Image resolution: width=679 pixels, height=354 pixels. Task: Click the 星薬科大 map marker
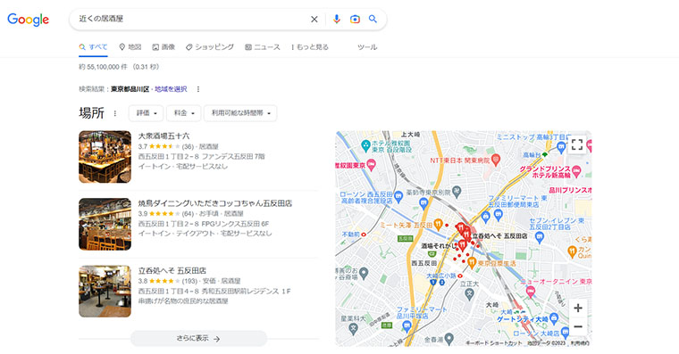pyautogui.click(x=354, y=329)
